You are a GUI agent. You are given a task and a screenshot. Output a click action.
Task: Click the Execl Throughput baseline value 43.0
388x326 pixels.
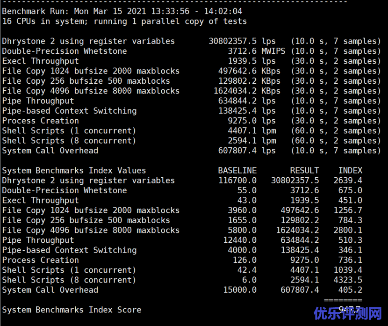point(247,201)
